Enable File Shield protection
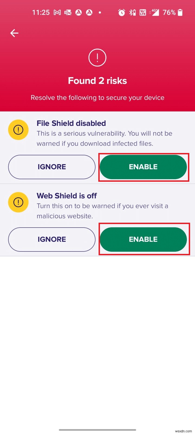This screenshot has height=434, width=195. point(143,167)
